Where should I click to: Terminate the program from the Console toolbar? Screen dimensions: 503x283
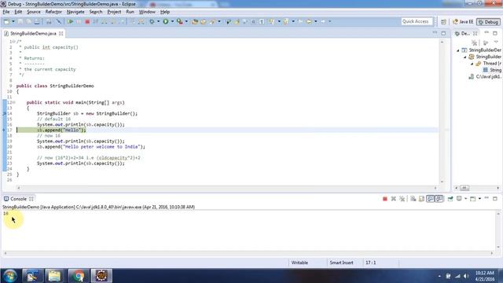[385, 199]
